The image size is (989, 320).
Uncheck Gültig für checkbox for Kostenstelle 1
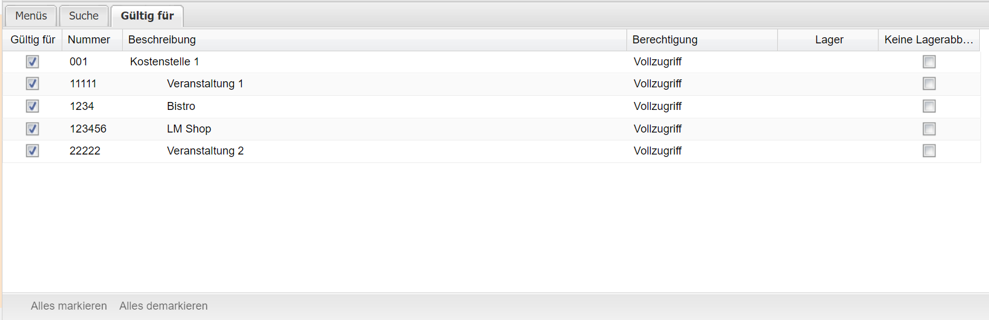tap(32, 62)
